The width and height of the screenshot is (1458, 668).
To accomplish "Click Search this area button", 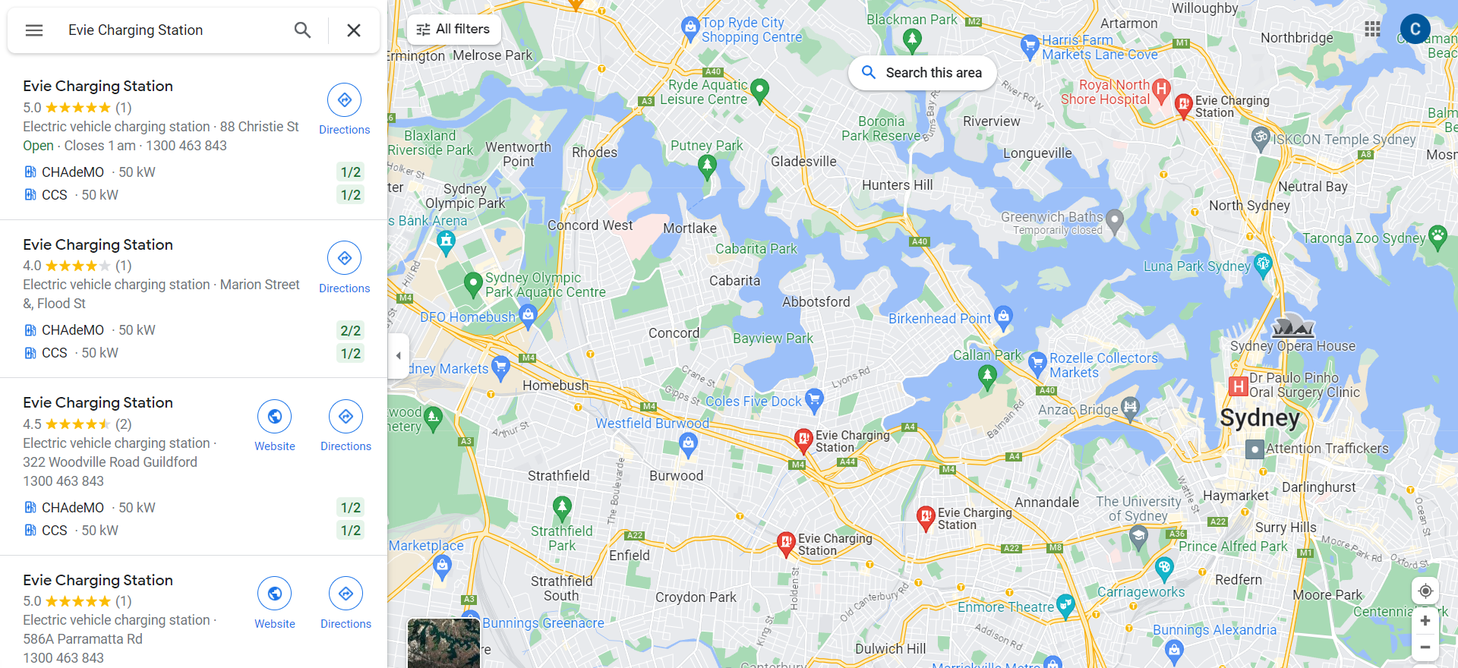I will coord(922,73).
